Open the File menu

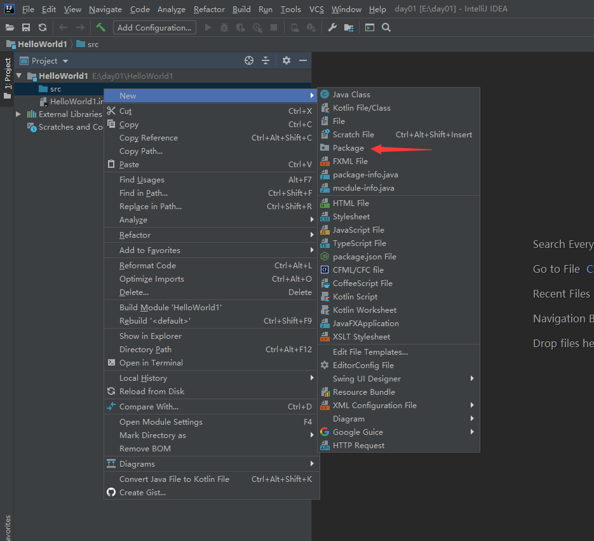click(x=28, y=9)
